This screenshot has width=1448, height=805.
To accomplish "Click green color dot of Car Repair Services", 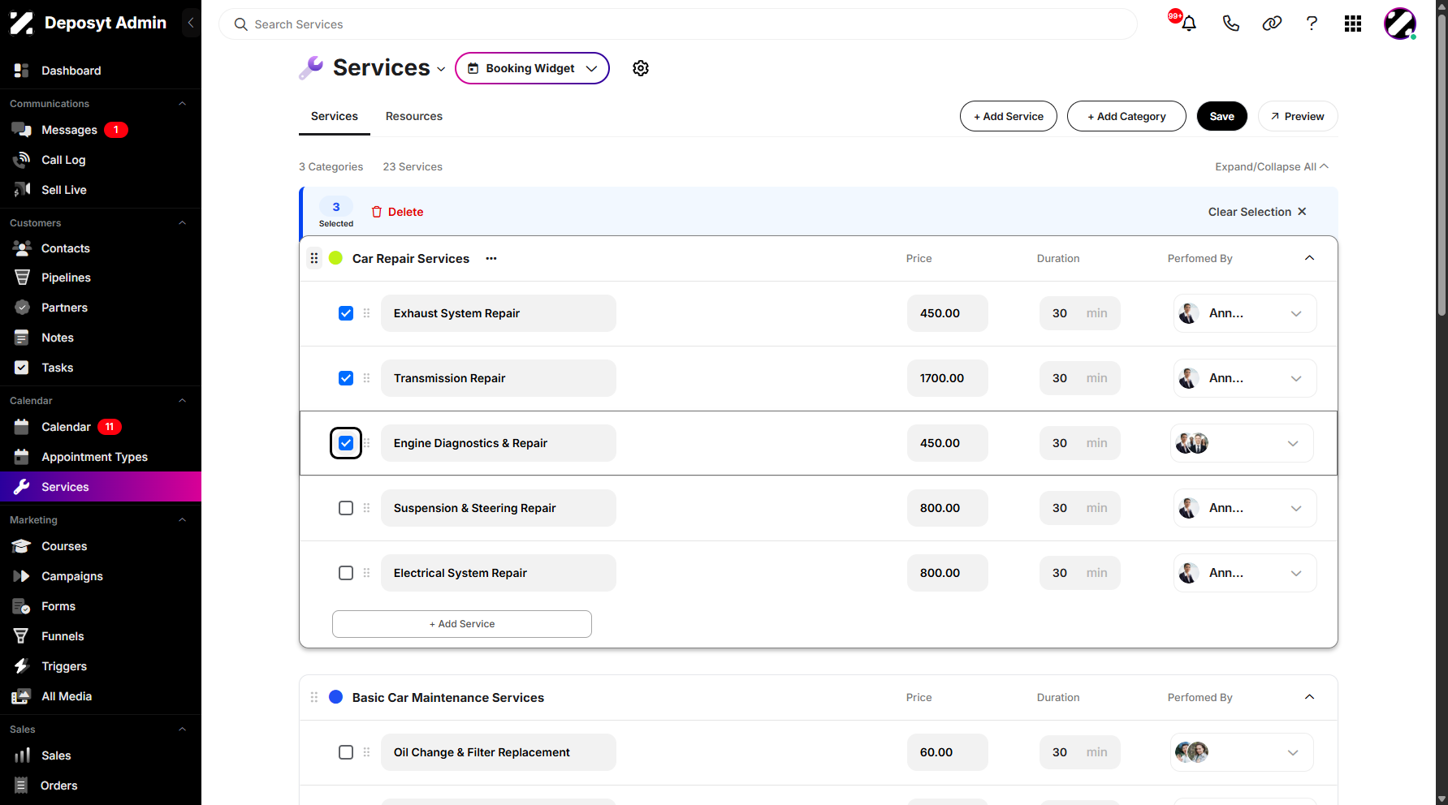I will click(x=335, y=258).
